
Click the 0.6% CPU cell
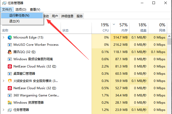pos(101,59)
